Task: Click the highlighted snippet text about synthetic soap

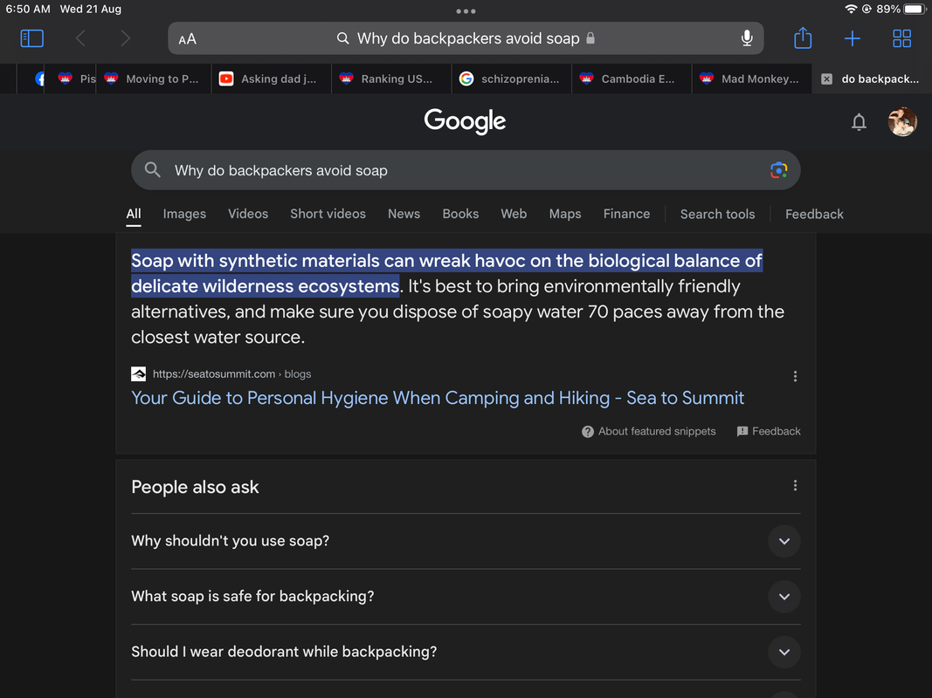Action: [446, 273]
